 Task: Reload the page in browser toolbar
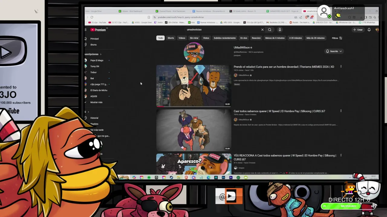(x=92, y=17)
